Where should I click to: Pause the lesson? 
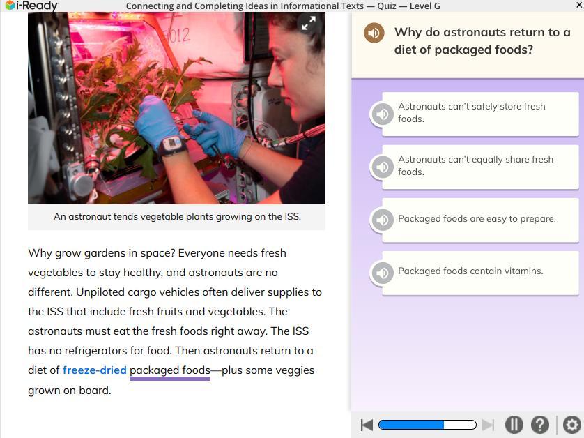coord(514,425)
